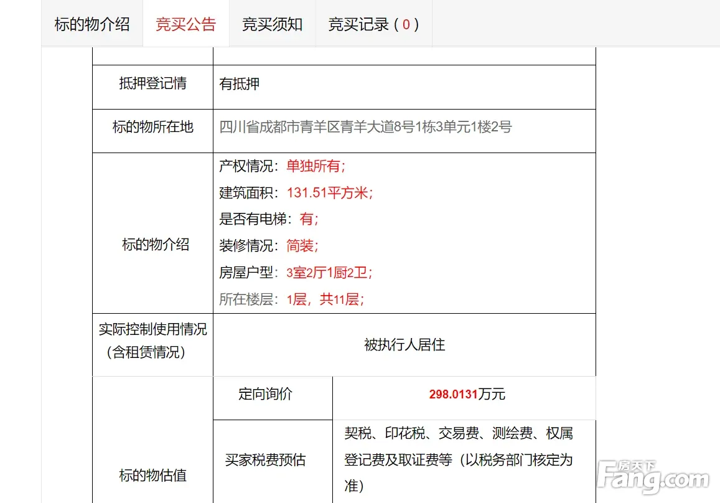Click the 标的物所在地 label cell

[152, 127]
